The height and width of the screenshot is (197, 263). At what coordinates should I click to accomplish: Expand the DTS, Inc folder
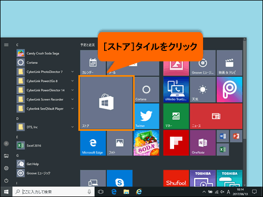pyautogui.click(x=73, y=127)
